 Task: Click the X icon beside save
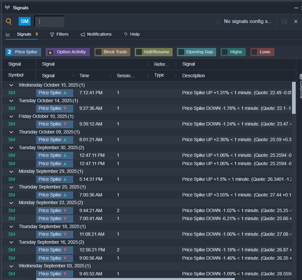click(296, 21)
